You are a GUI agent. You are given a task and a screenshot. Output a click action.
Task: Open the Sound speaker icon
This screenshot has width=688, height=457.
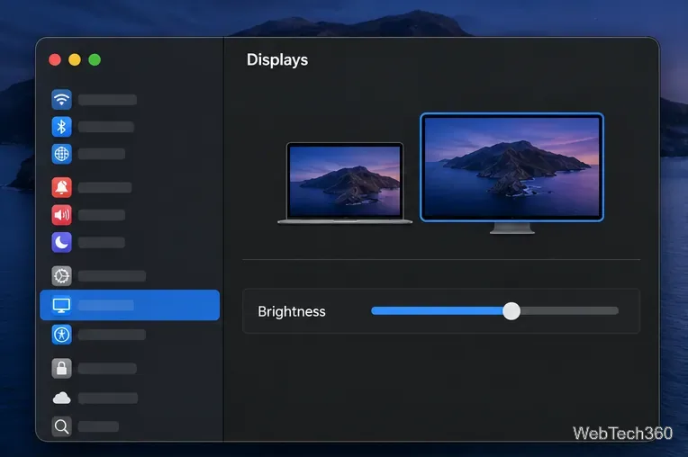point(61,215)
